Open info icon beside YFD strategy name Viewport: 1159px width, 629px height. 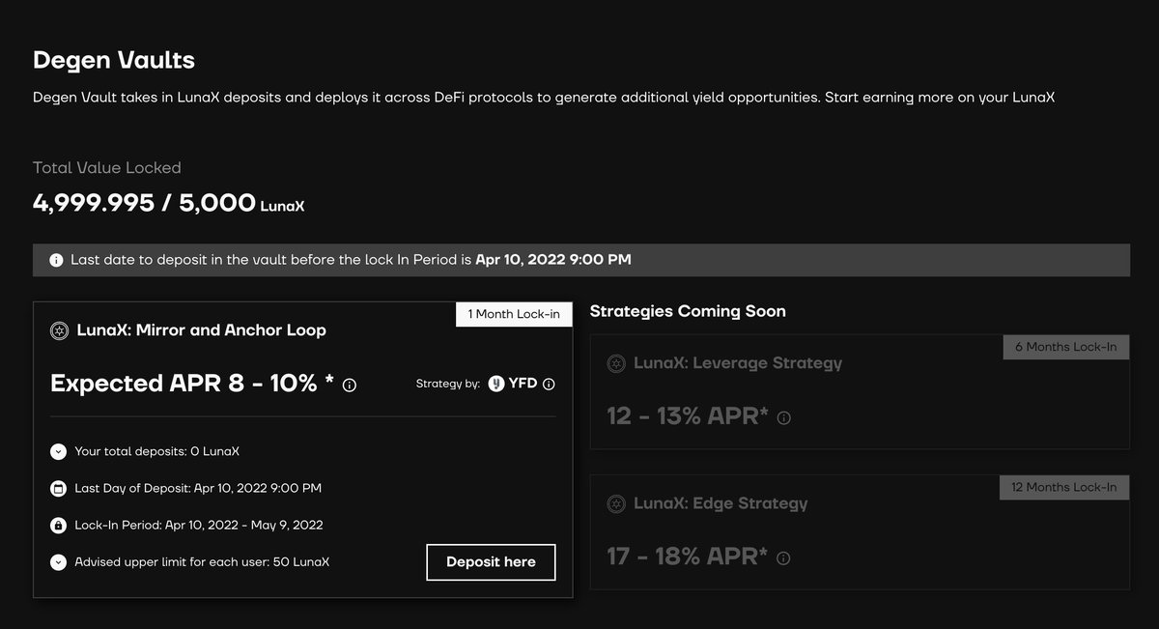tap(549, 384)
